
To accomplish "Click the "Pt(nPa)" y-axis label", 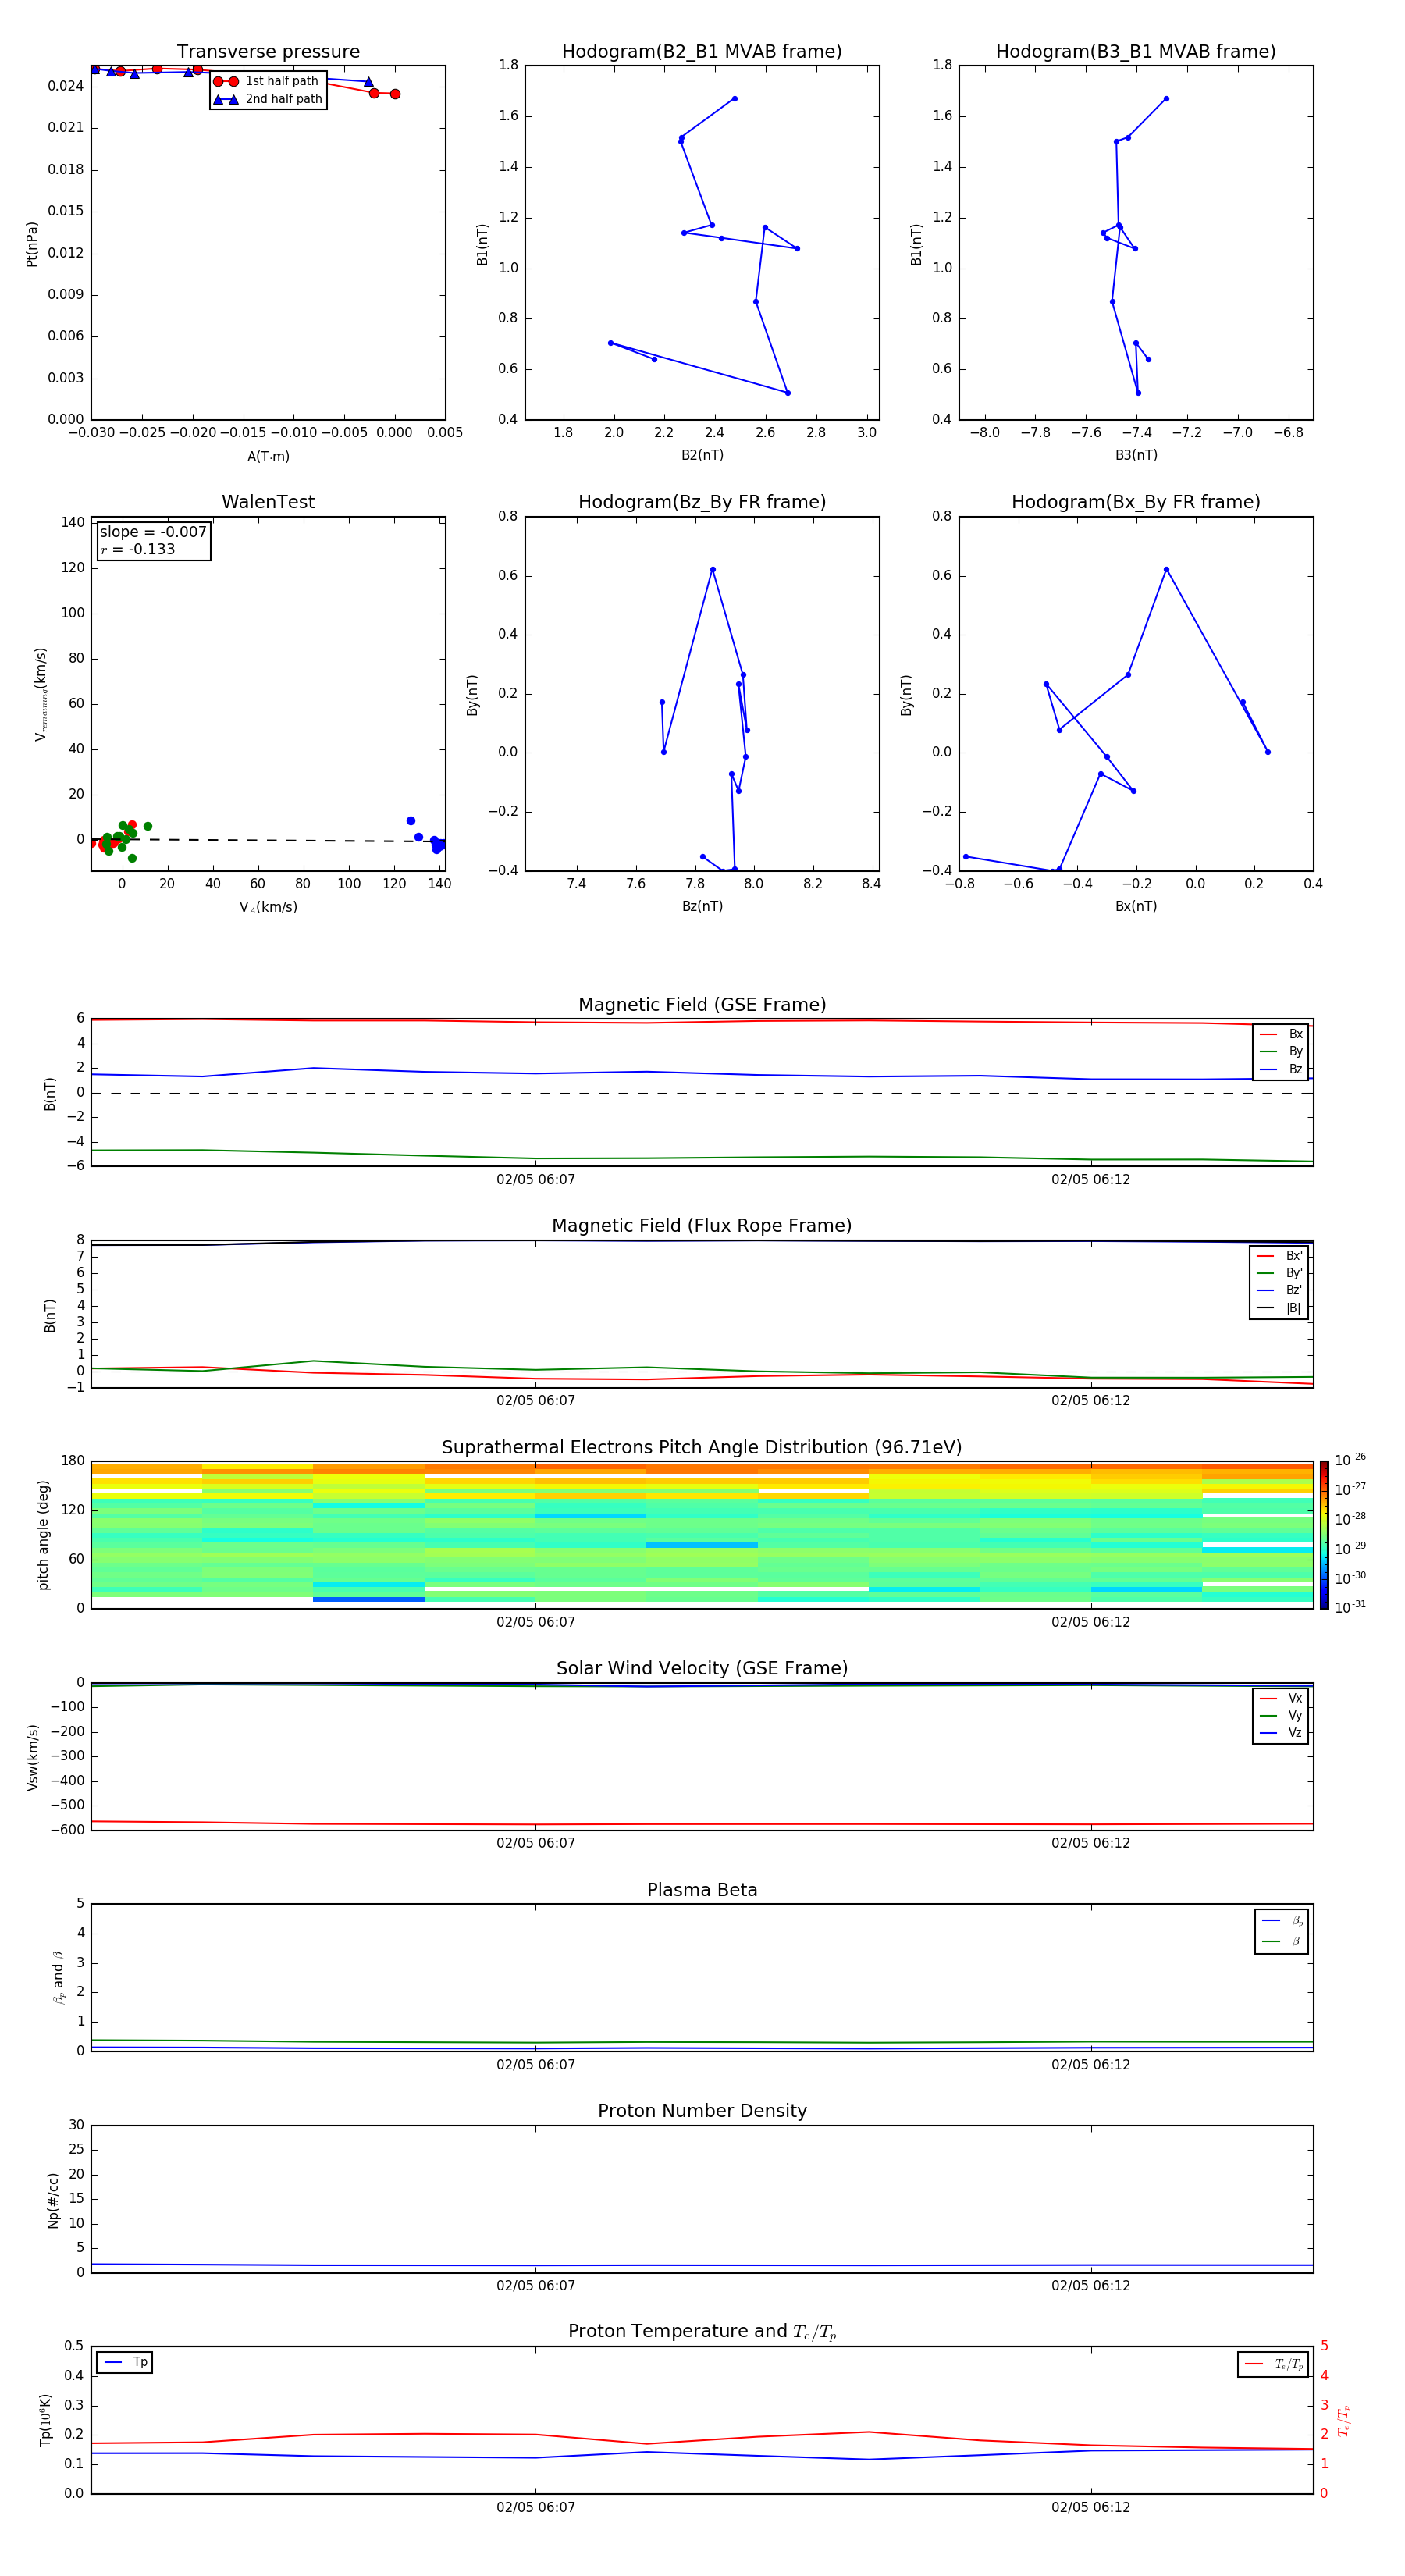I will [x=31, y=244].
